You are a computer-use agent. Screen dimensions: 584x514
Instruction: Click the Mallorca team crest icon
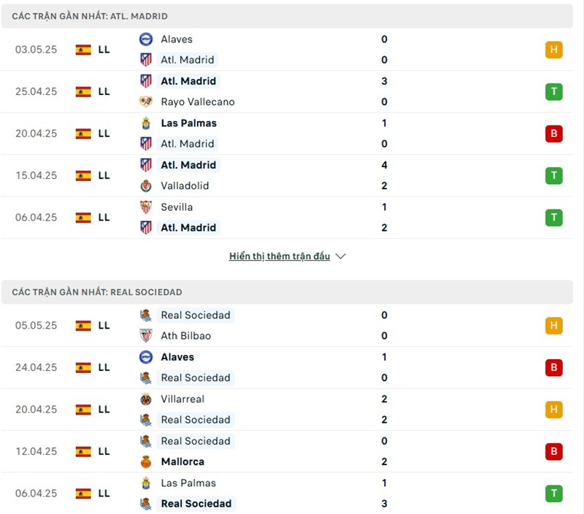[146, 462]
